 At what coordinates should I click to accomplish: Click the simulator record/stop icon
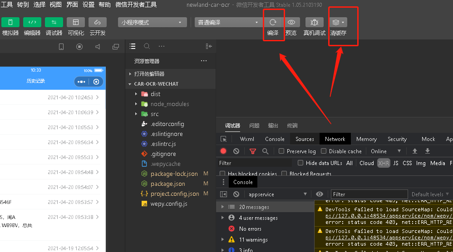click(79, 47)
